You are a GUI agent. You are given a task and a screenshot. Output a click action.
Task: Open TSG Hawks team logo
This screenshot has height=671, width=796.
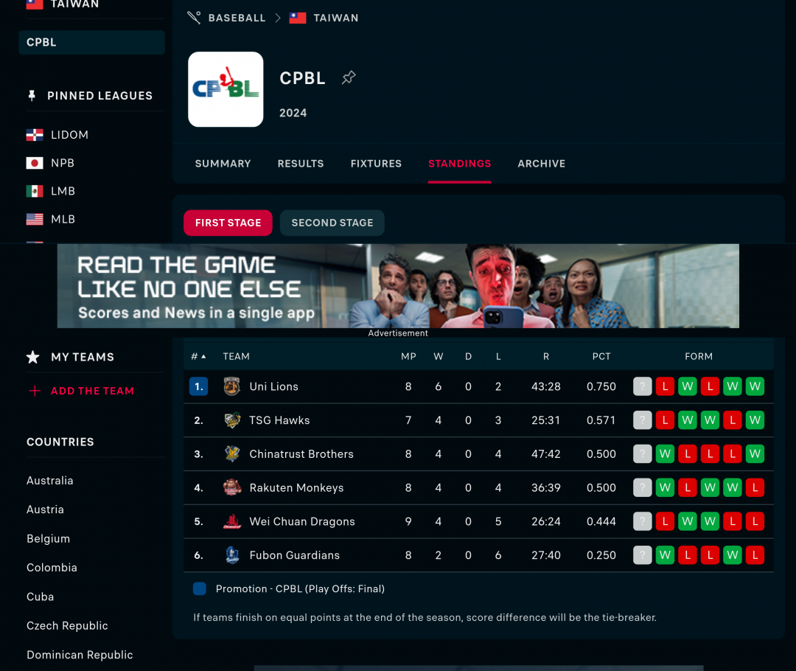coord(232,420)
